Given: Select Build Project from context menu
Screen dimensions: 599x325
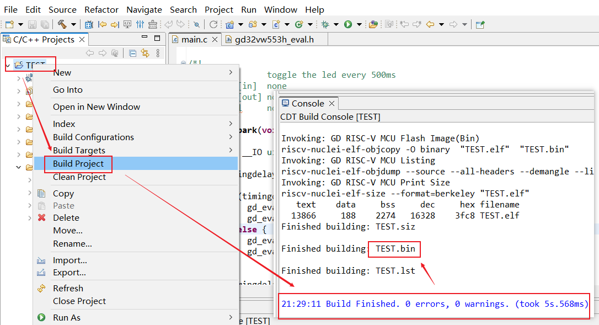Looking at the screenshot, I should (78, 163).
